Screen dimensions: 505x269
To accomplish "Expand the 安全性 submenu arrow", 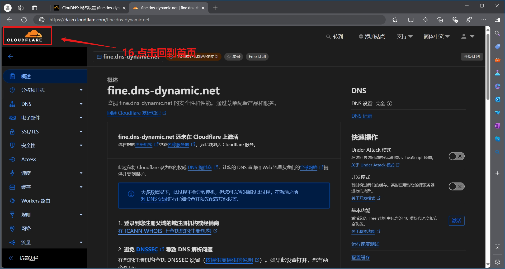I will click(81, 145).
